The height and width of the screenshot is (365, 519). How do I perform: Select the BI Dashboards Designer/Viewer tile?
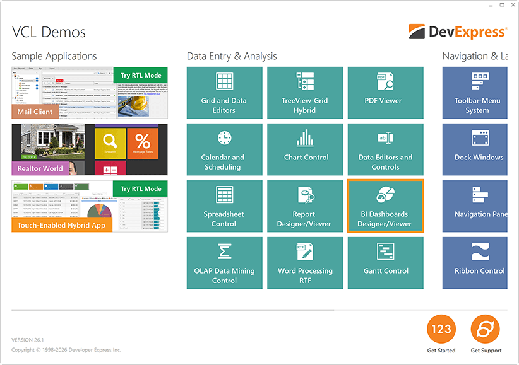(385, 206)
